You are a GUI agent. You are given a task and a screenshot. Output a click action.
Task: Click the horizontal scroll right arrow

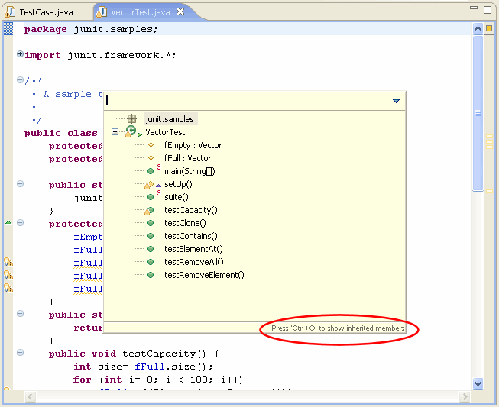465,397
